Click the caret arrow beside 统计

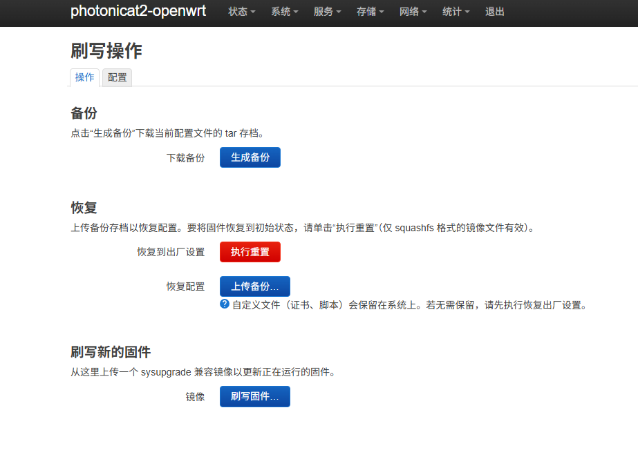click(x=467, y=12)
